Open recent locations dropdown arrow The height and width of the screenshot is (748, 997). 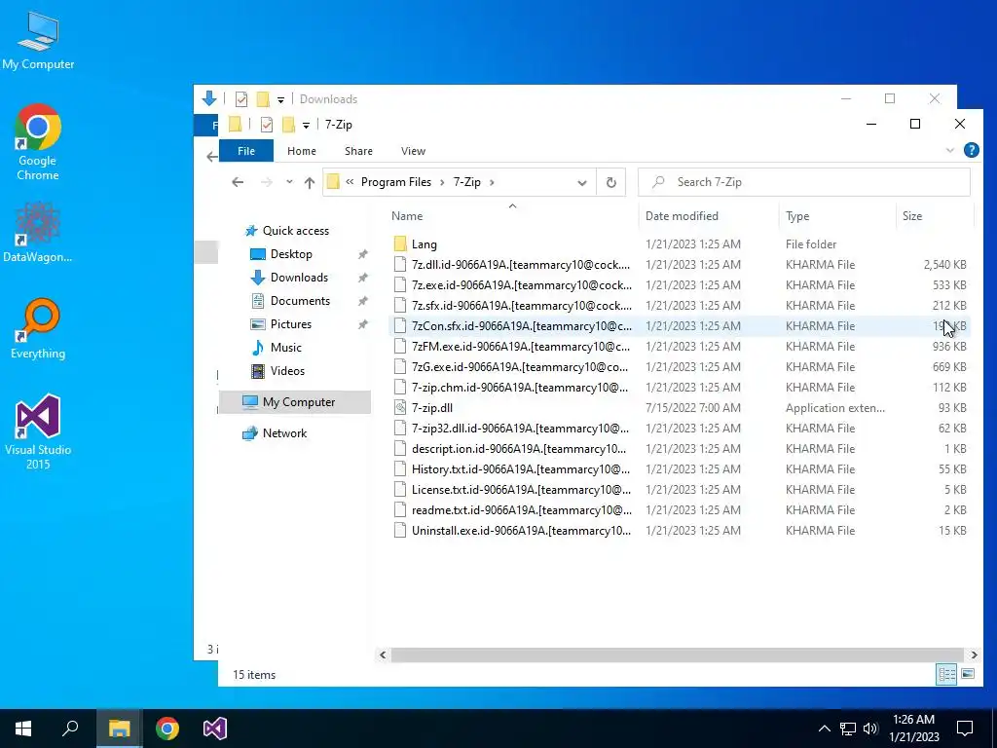click(x=289, y=182)
